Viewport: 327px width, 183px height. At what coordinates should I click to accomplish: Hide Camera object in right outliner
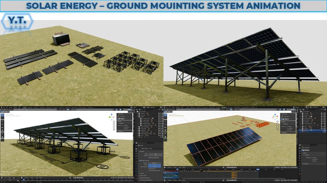click(323, 130)
